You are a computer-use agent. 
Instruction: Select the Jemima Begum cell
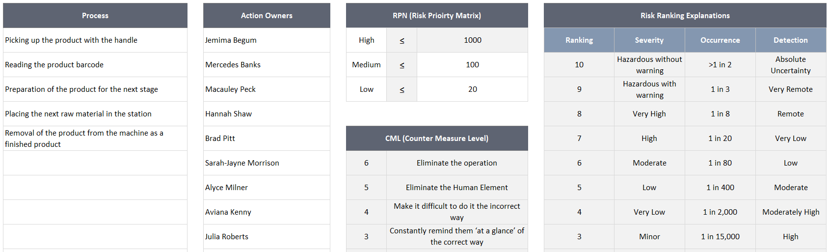(267, 40)
